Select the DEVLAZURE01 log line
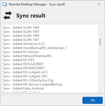Viewport: 105px width, 106px height. [23, 64]
